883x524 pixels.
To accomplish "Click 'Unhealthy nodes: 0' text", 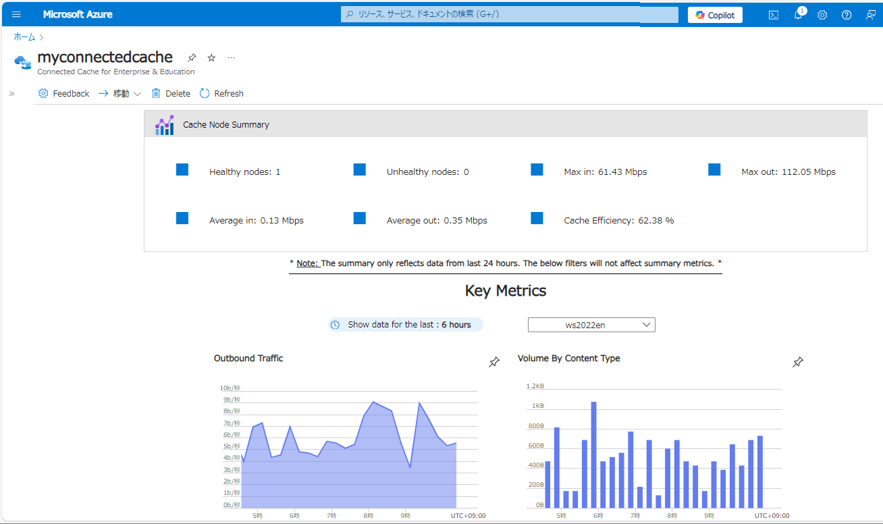I will click(x=428, y=172).
